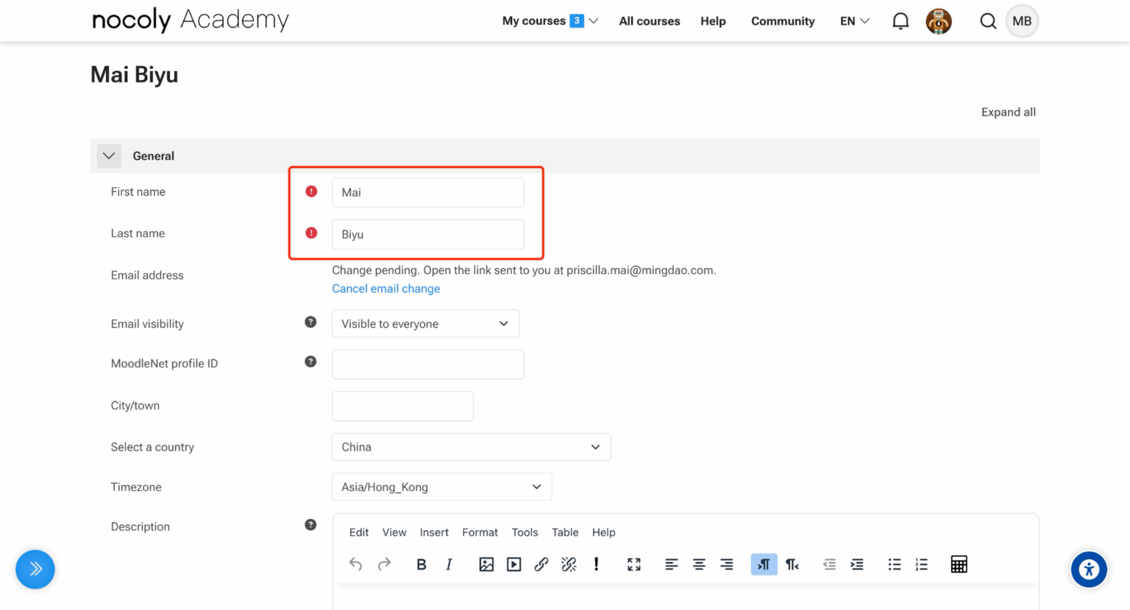Image resolution: width=1130 pixels, height=610 pixels.
Task: Click the insert multimedia icon
Action: pos(514,564)
